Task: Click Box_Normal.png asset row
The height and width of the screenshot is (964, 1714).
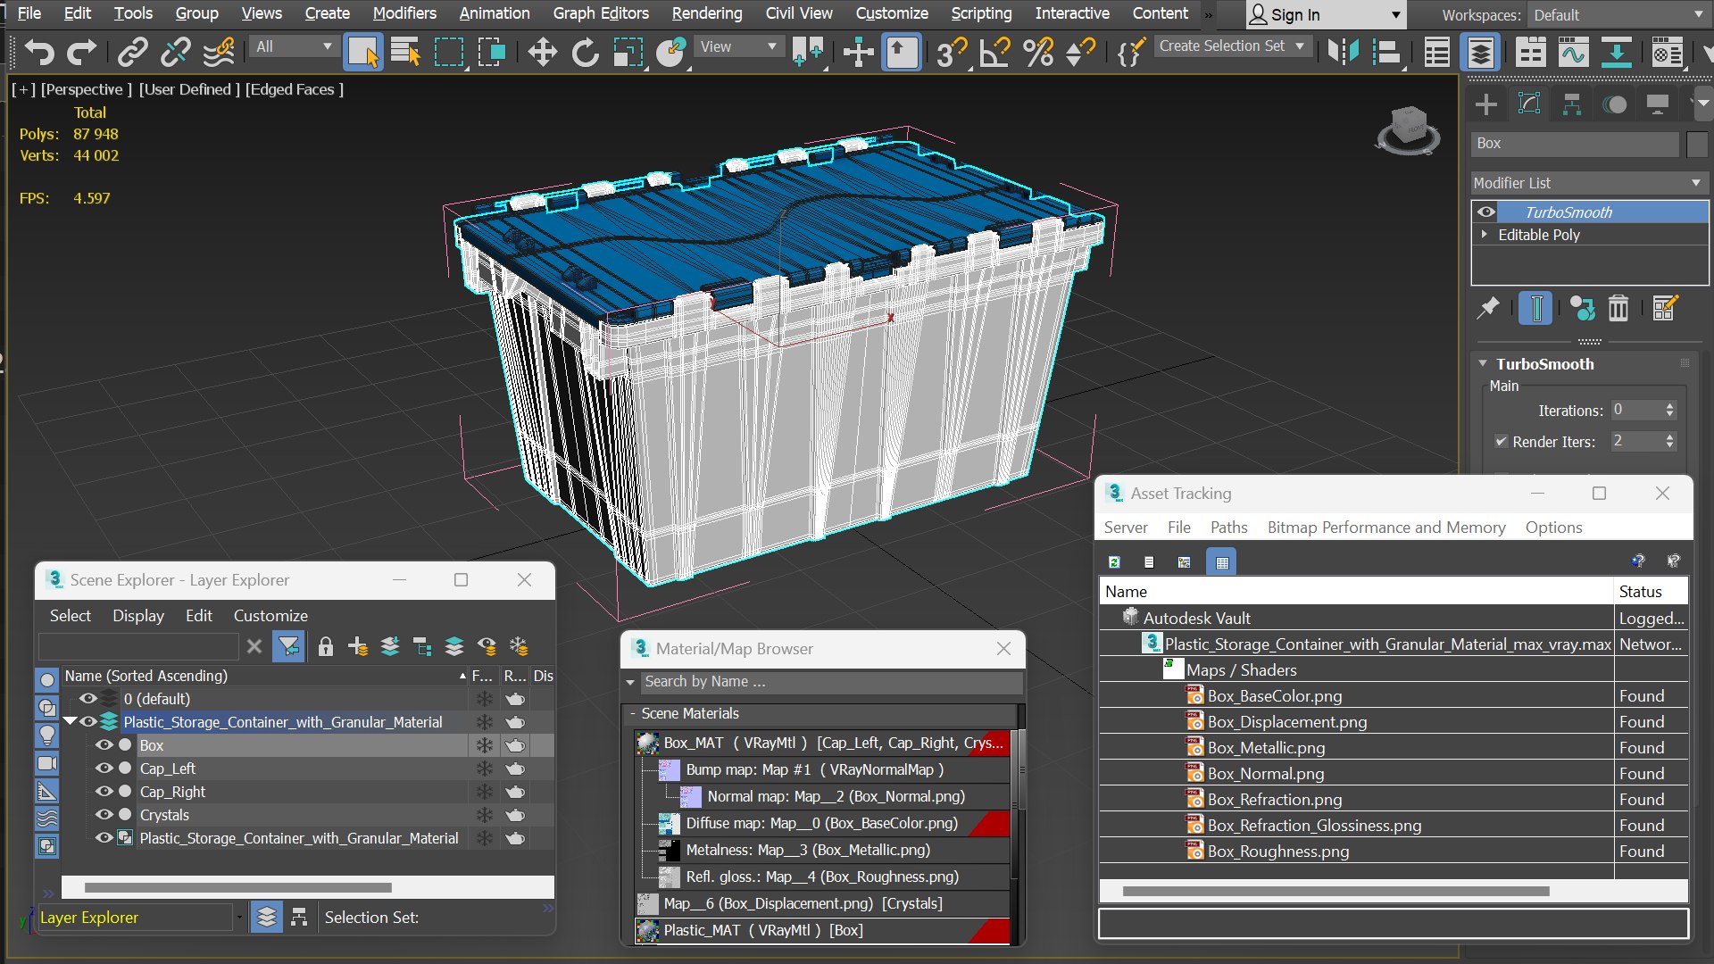Action: click(1394, 774)
